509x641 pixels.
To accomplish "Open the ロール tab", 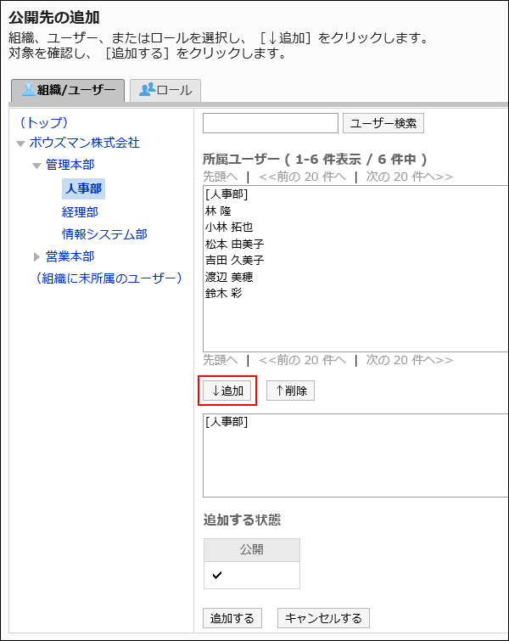I will tap(165, 90).
